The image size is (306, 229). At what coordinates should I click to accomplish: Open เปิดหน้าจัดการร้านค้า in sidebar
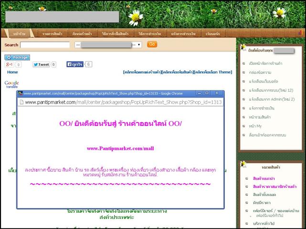point(265,63)
